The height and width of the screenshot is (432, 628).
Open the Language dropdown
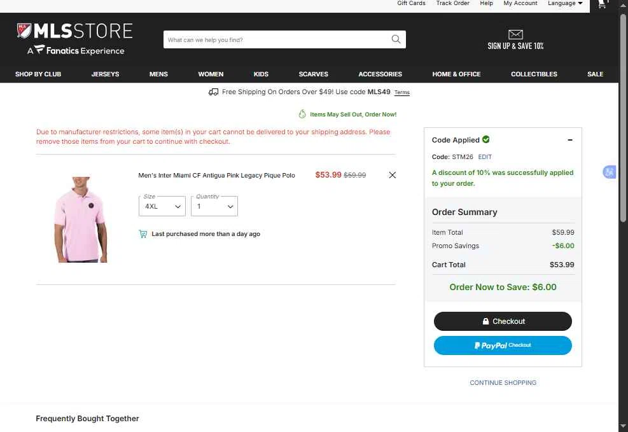pos(565,3)
